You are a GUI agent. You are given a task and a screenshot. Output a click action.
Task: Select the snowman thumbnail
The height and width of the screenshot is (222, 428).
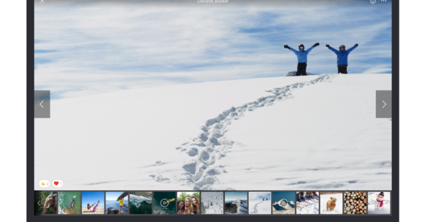click(379, 203)
